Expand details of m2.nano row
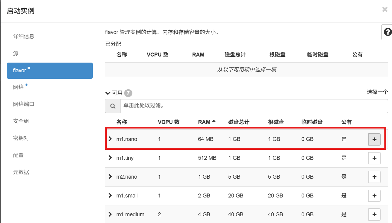The width and height of the screenshot is (392, 223). pos(110,177)
